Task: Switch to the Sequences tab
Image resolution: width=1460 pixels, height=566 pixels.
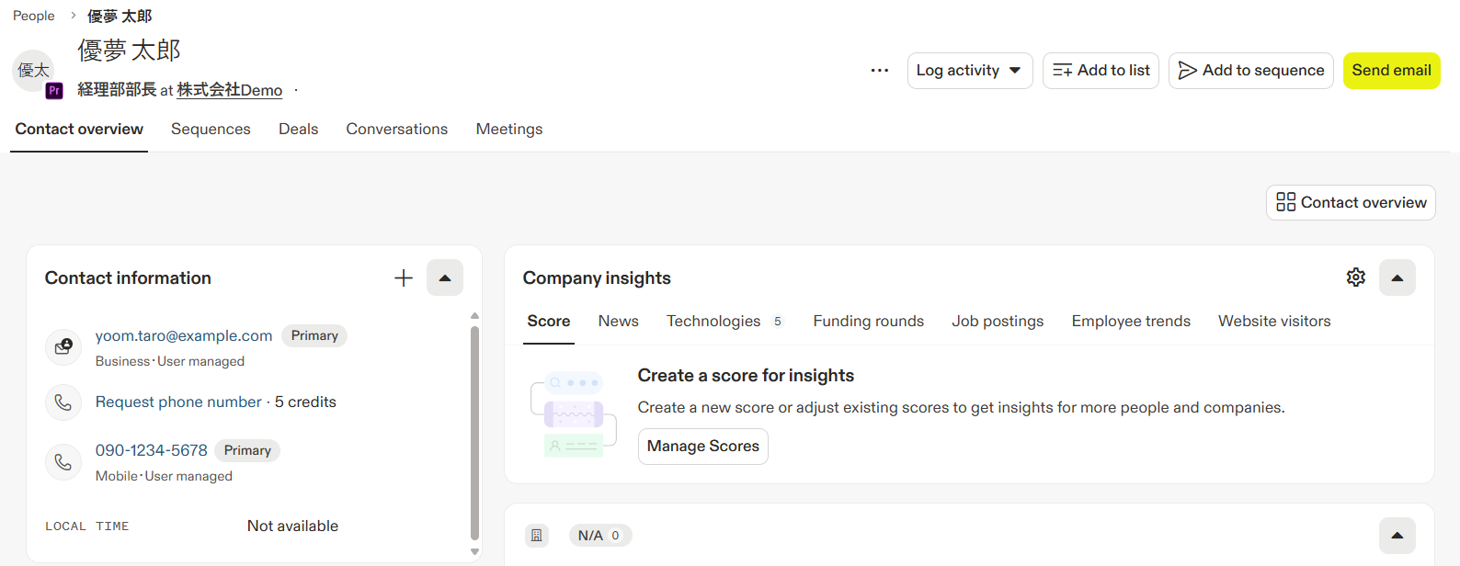Action: pos(211,130)
